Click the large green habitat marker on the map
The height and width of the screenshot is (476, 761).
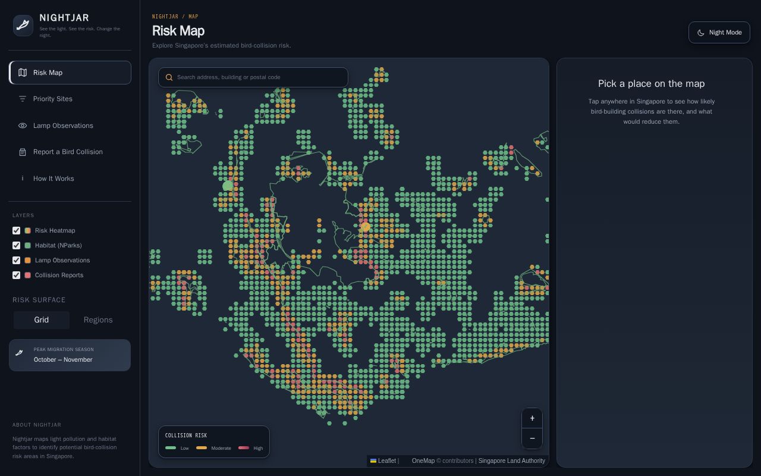click(228, 186)
